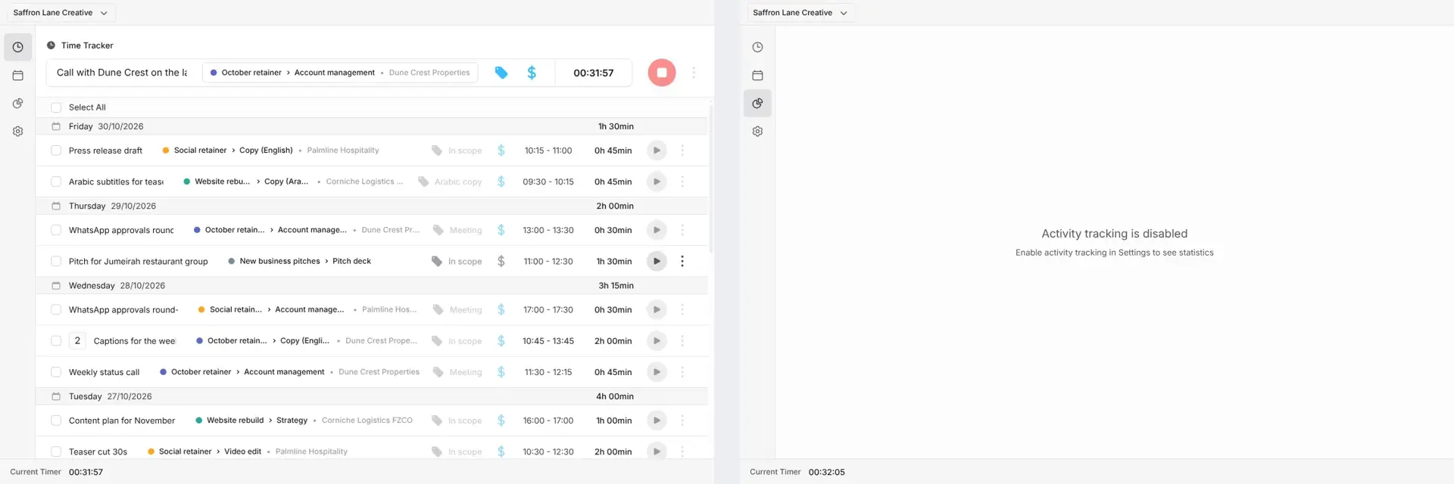1454x484 pixels.
Task: Resume Pitch for Jumeirah restaurant group entry
Action: coord(657,261)
